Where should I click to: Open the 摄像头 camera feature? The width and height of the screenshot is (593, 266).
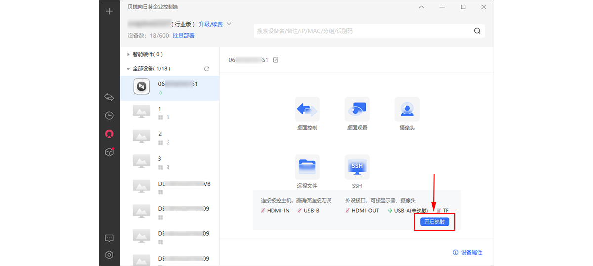tap(407, 110)
